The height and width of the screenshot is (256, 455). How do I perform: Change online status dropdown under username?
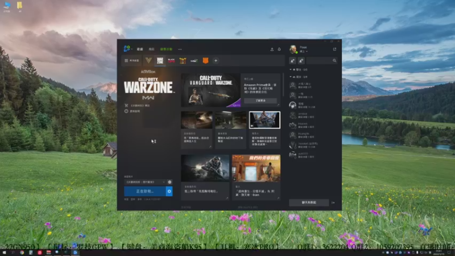tap(304, 51)
